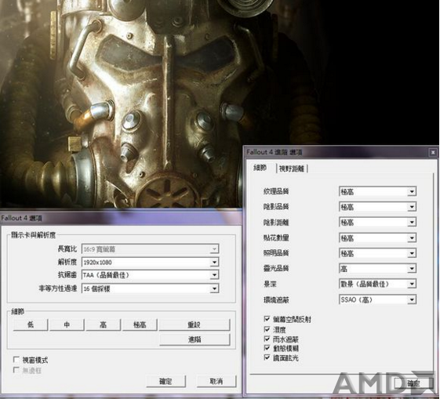Click the 低 detail preset button
This screenshot has width=440, height=399.
click(31, 325)
